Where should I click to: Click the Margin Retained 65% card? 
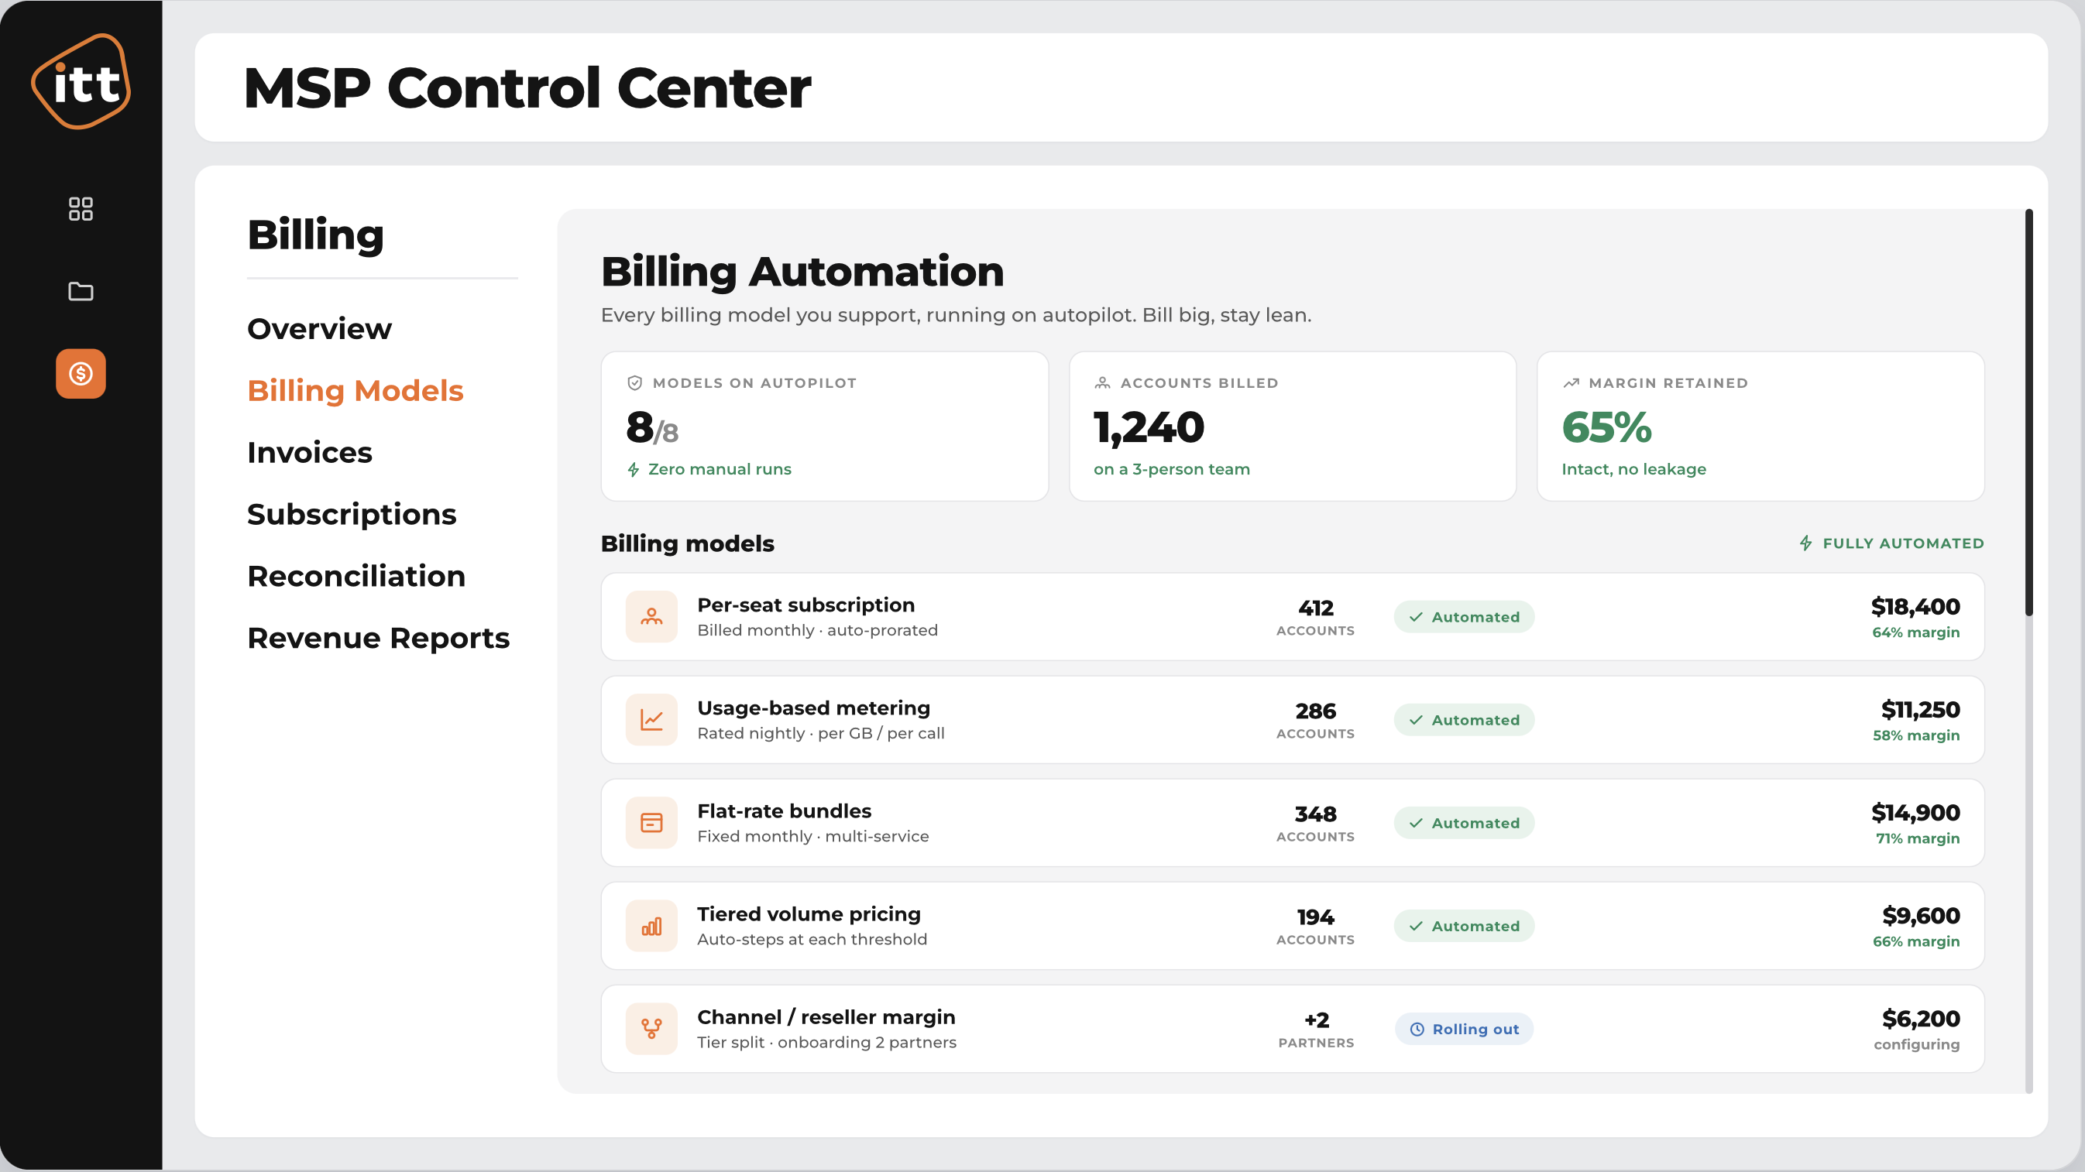coord(1760,427)
